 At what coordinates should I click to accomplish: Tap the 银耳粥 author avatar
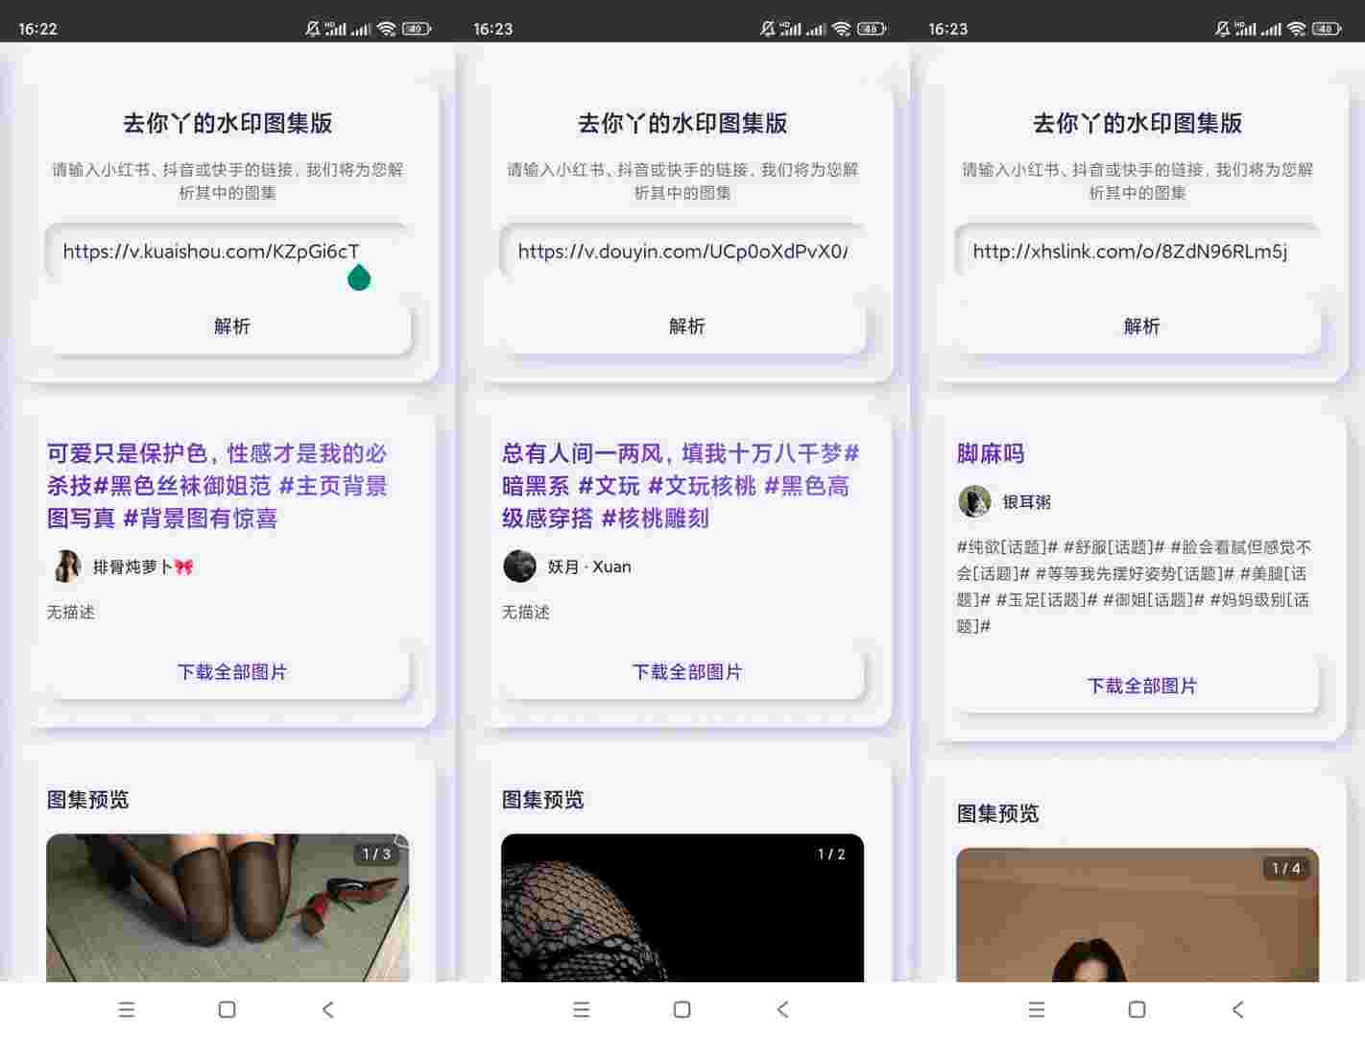(974, 501)
